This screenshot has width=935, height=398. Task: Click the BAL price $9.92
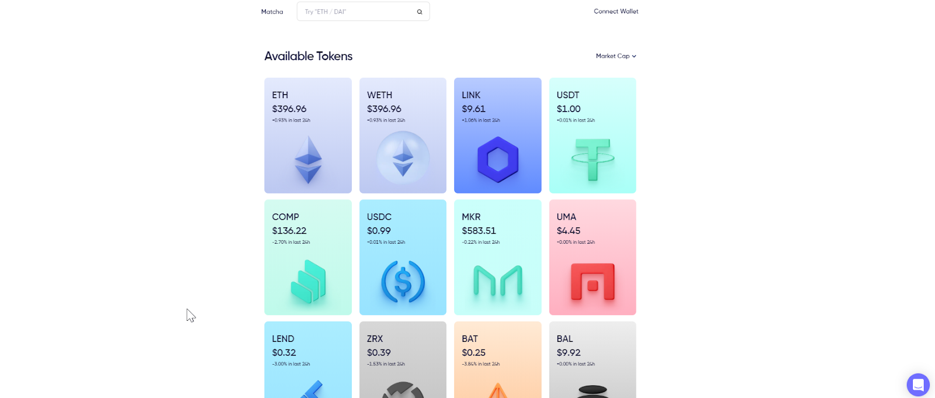coord(569,352)
